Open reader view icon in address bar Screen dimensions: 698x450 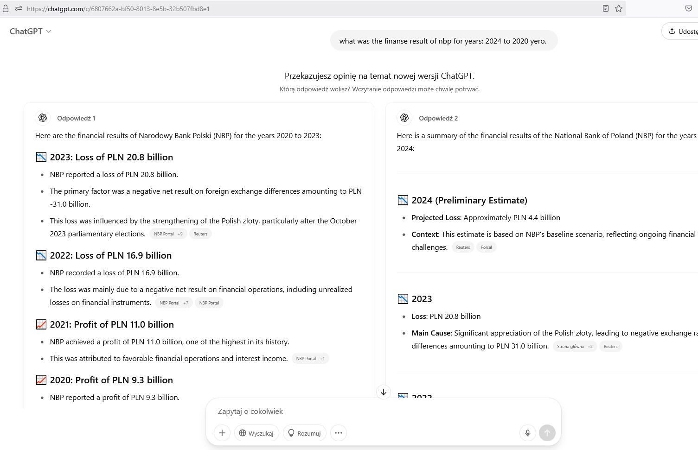pyautogui.click(x=606, y=8)
